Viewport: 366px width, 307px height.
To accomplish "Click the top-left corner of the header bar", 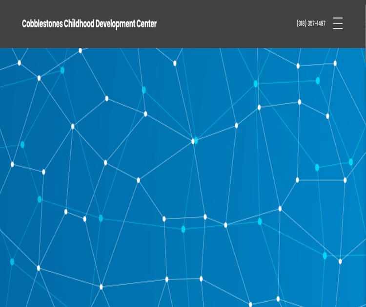I will pos(4,4).
